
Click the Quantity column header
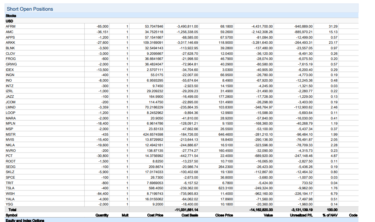tap(102, 215)
